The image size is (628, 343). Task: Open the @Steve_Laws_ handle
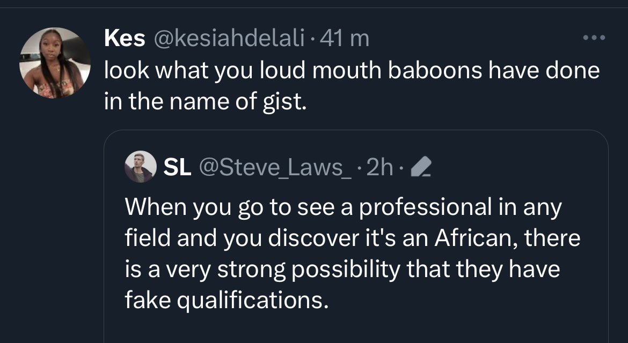pyautogui.click(x=276, y=168)
